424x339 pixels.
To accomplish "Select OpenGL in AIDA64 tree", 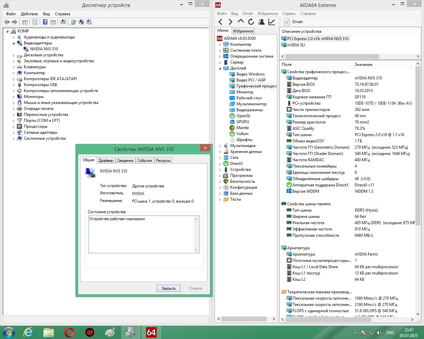I will (240, 116).
